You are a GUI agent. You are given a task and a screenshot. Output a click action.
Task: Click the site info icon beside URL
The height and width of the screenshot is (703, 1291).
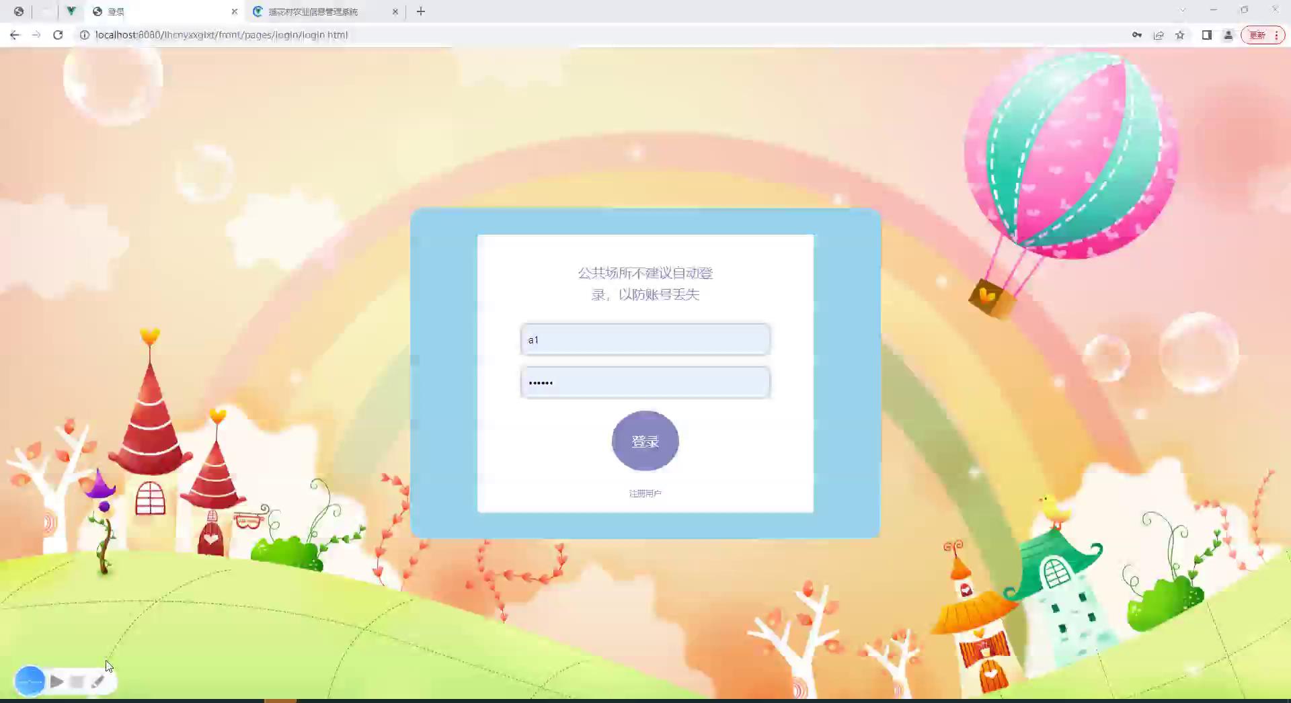[x=85, y=35]
